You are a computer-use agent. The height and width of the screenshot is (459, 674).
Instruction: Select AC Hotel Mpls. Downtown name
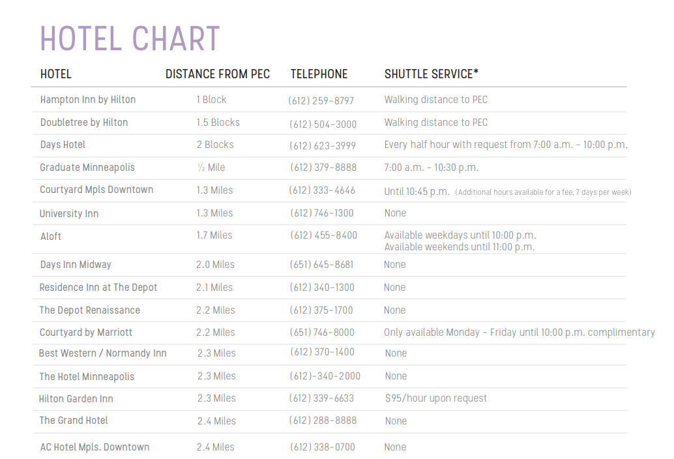click(x=95, y=447)
